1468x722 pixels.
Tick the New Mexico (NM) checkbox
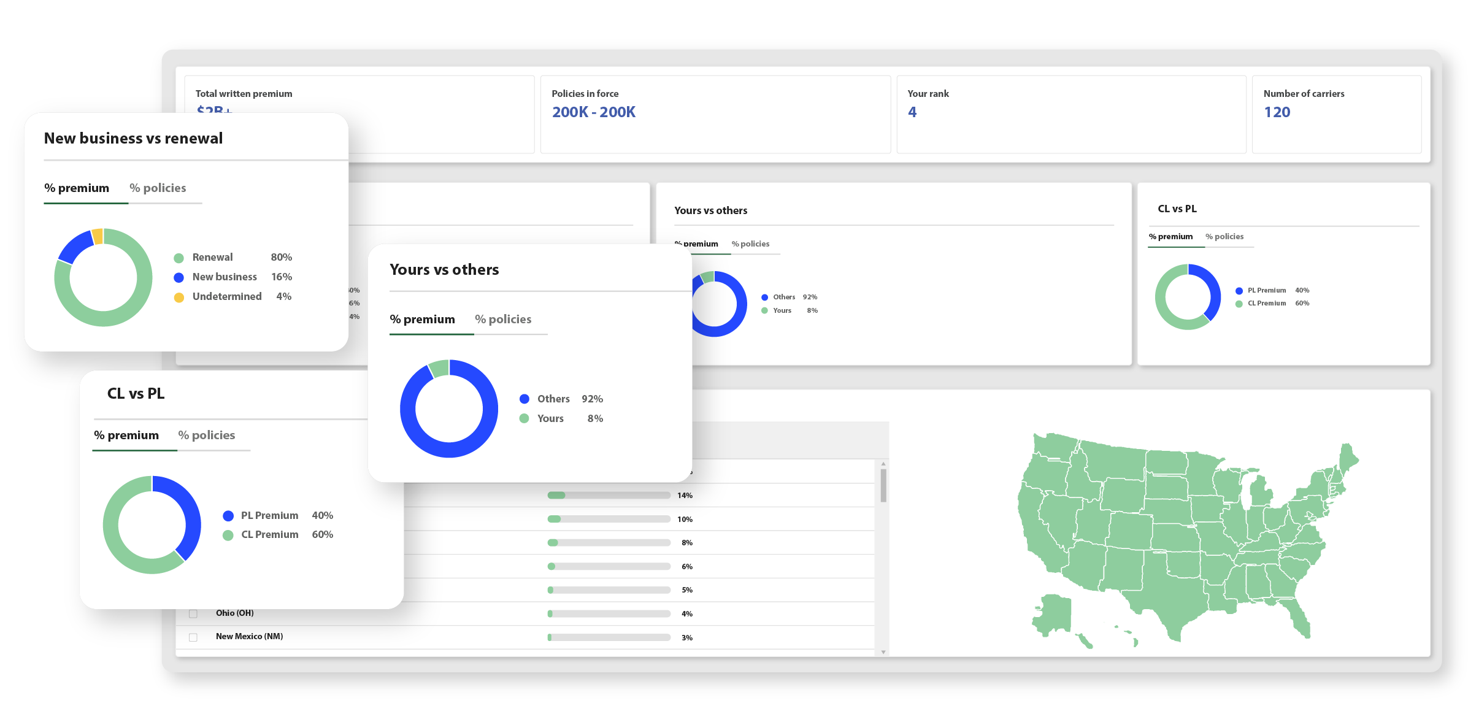tap(193, 637)
